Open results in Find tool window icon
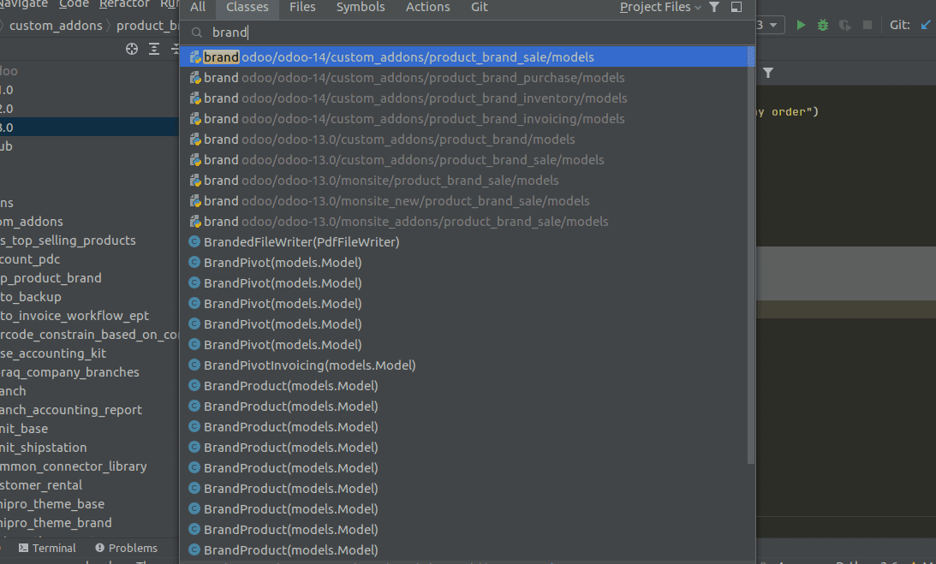The image size is (936, 564). [x=736, y=7]
